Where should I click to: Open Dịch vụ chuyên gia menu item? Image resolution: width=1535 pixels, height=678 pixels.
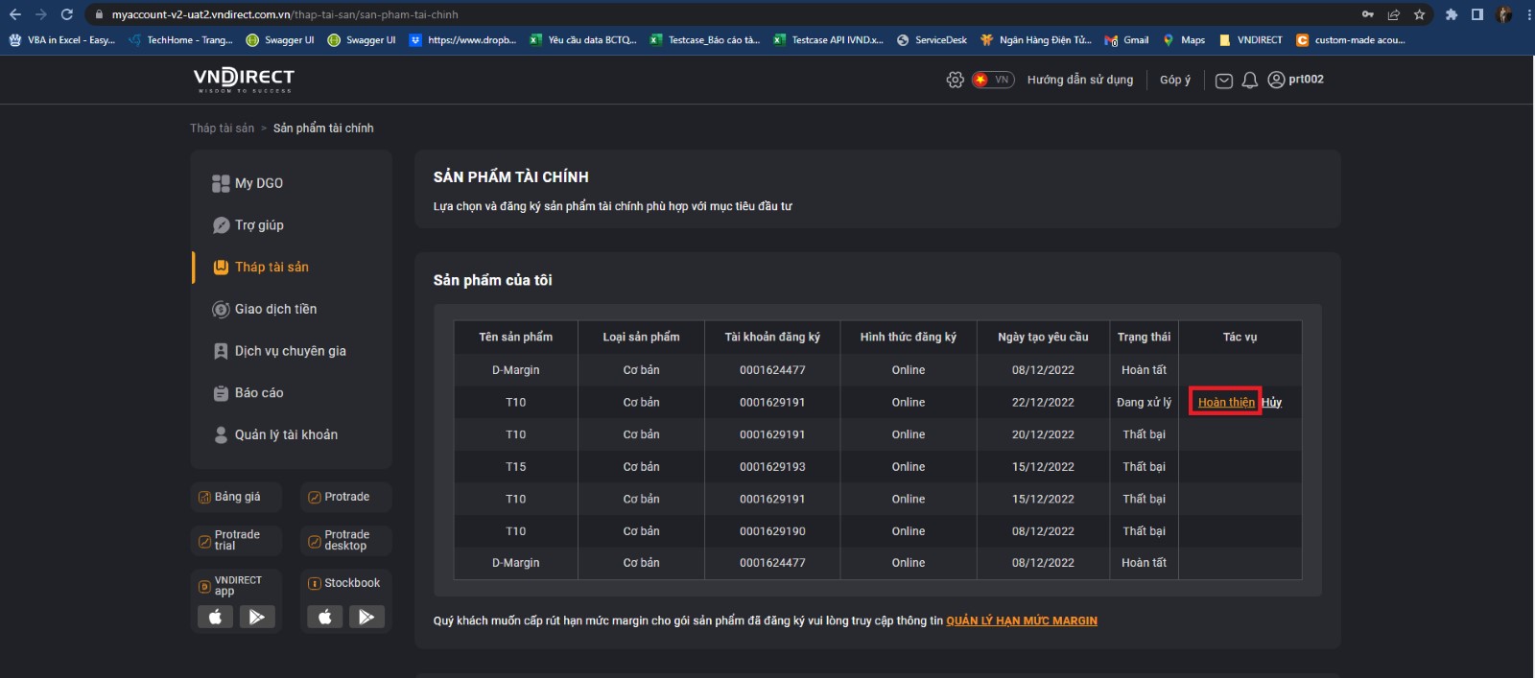(279, 351)
